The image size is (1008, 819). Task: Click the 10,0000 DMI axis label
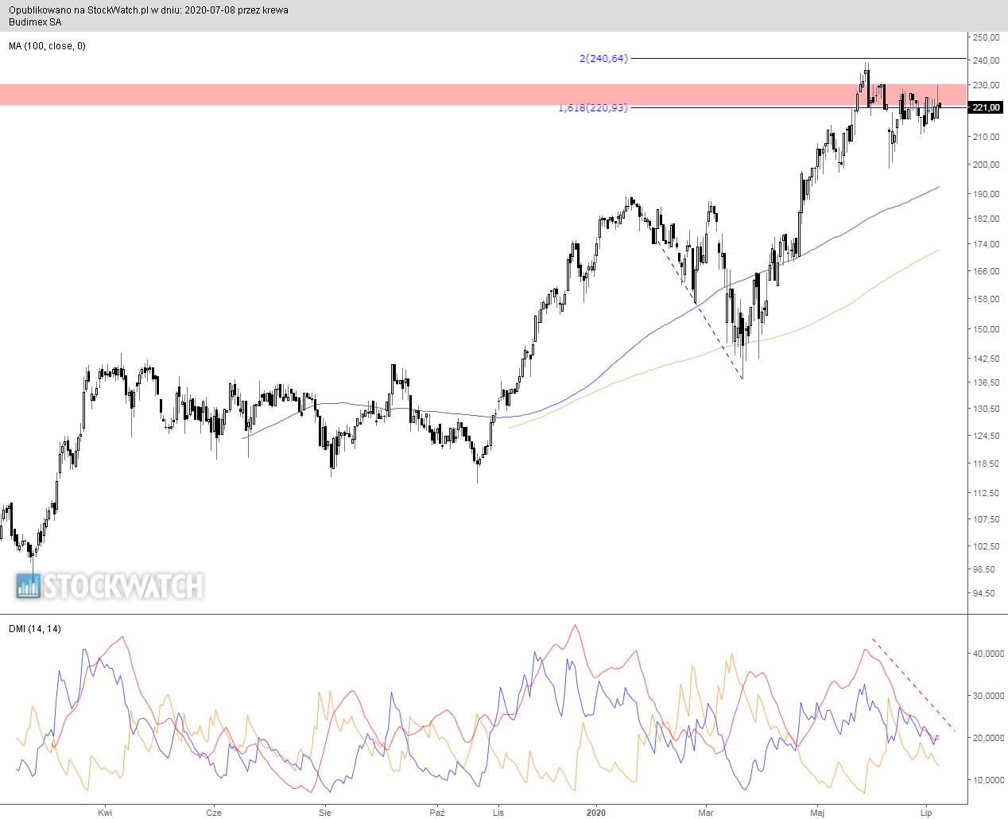(x=988, y=780)
